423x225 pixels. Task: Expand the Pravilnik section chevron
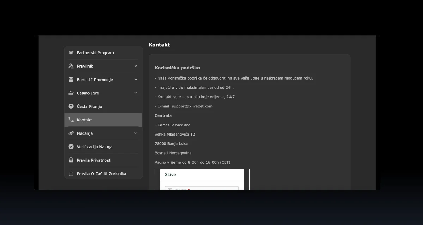(x=136, y=66)
